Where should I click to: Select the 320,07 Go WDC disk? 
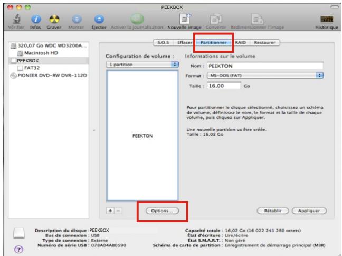(49, 45)
